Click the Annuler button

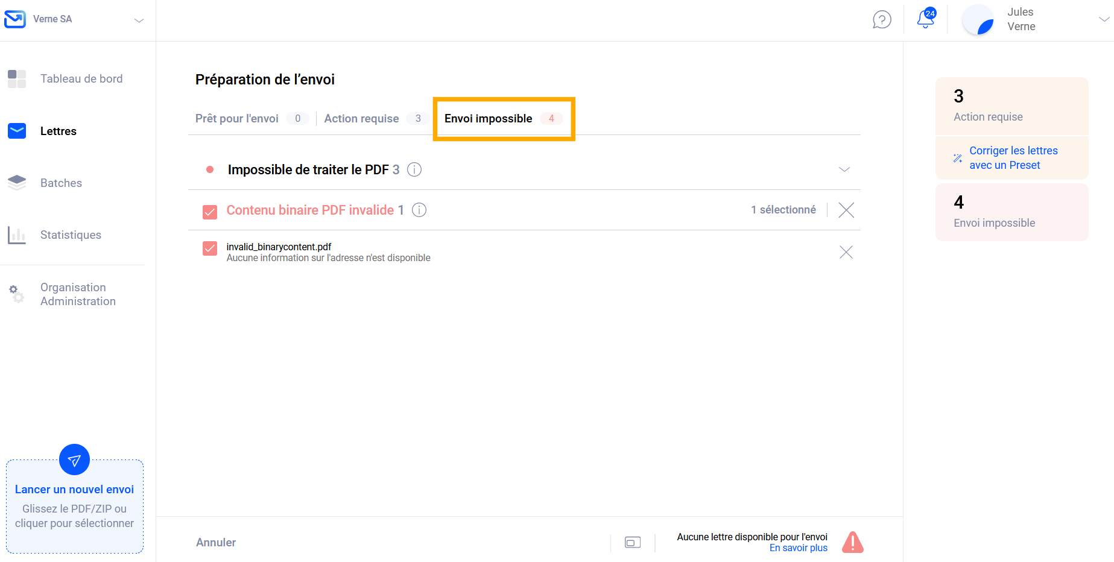point(216,543)
